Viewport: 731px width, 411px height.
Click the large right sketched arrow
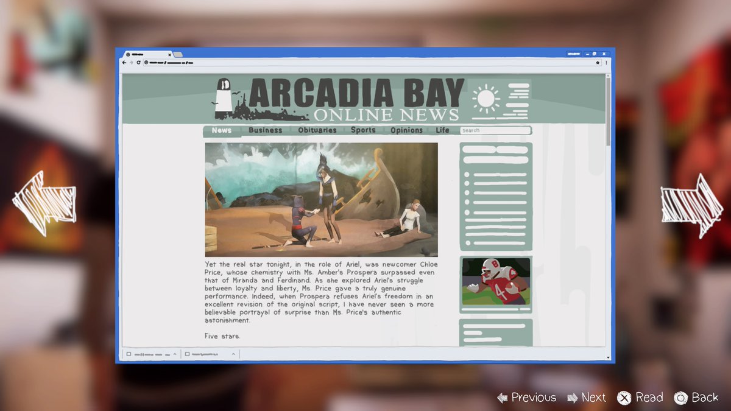[x=691, y=206]
